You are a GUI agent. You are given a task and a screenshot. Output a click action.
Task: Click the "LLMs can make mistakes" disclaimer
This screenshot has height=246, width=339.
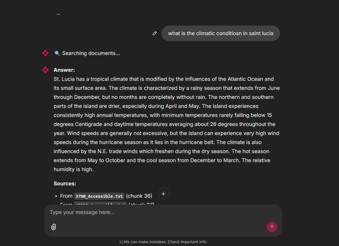[x=163, y=242]
